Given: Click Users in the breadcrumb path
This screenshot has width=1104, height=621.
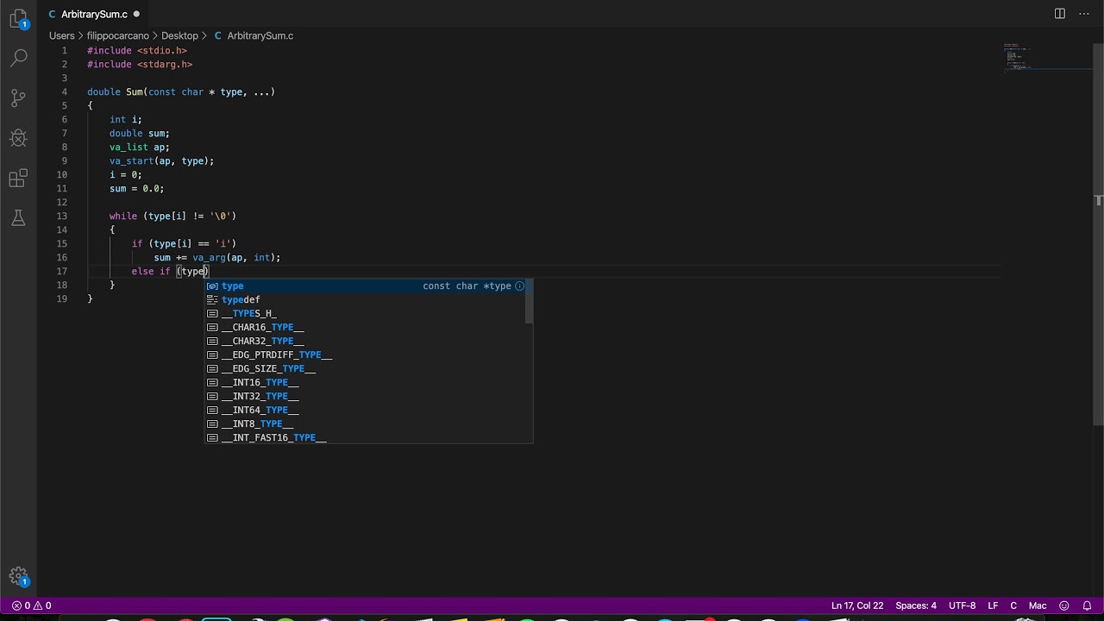Looking at the screenshot, I should 62,35.
